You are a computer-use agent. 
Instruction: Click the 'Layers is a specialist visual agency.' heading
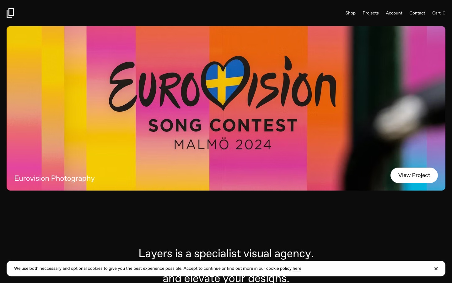point(226,253)
